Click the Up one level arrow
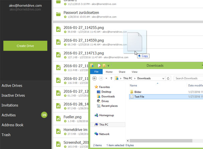This screenshot has height=149, width=203. [x=111, y=78]
